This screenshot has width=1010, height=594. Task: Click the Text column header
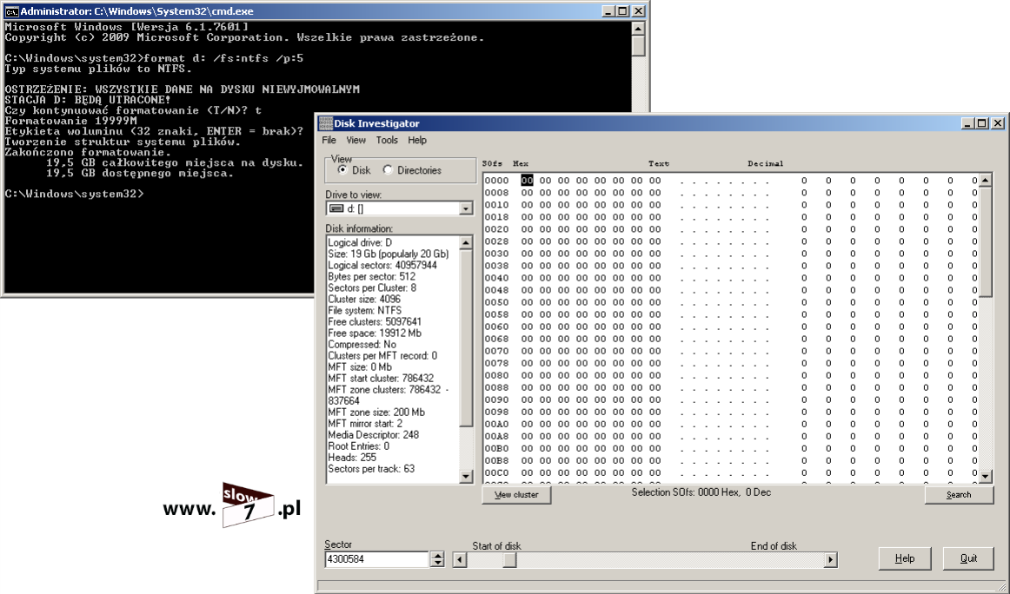pos(658,164)
